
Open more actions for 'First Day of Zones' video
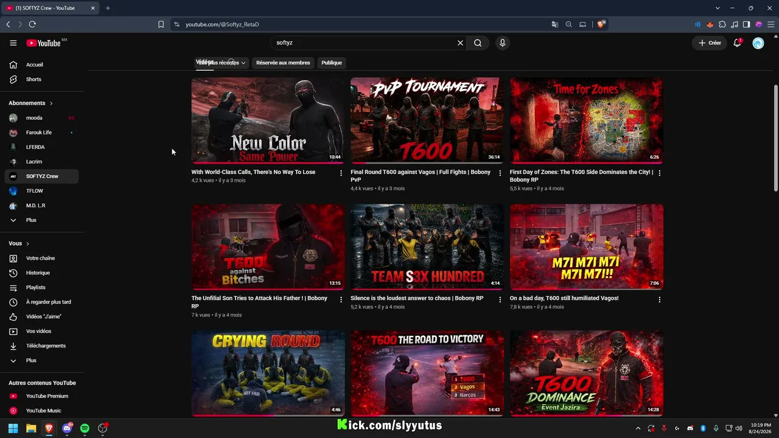659,173
